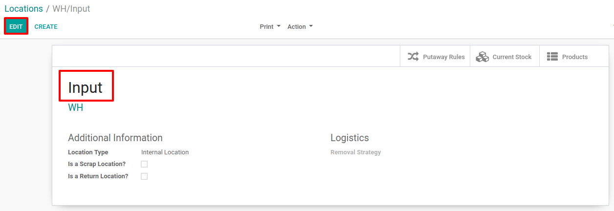
Task: Click the Input location name heading
Action: pyautogui.click(x=85, y=87)
